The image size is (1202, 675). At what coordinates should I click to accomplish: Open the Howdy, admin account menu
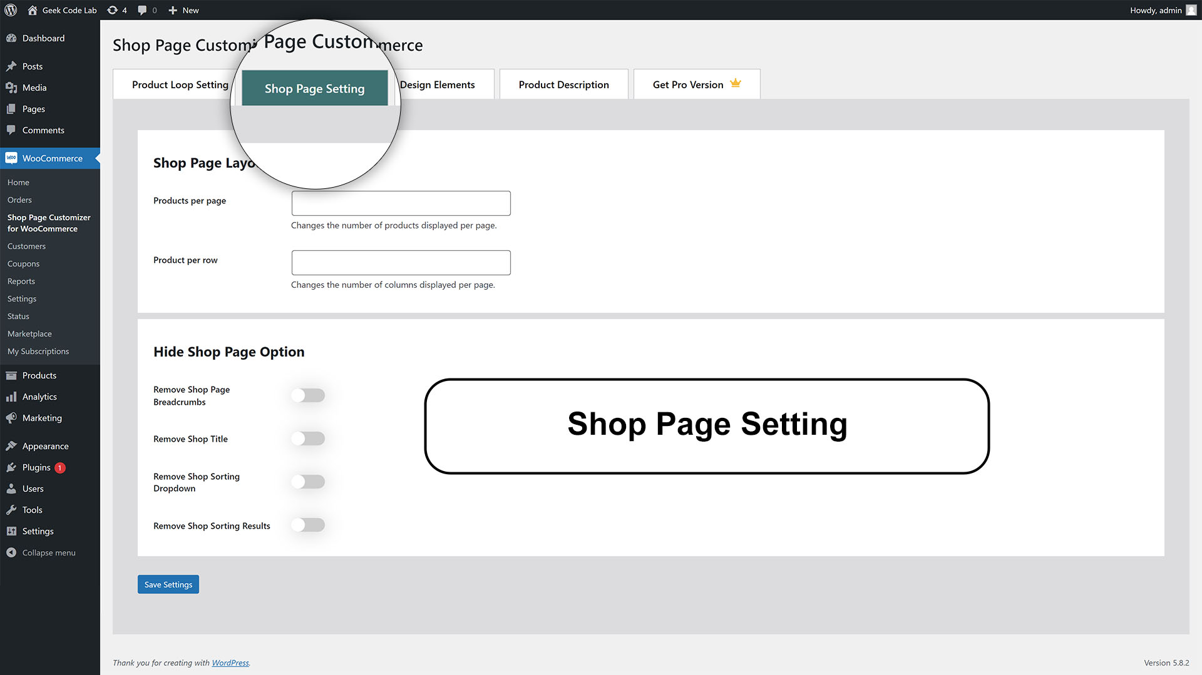pyautogui.click(x=1163, y=10)
